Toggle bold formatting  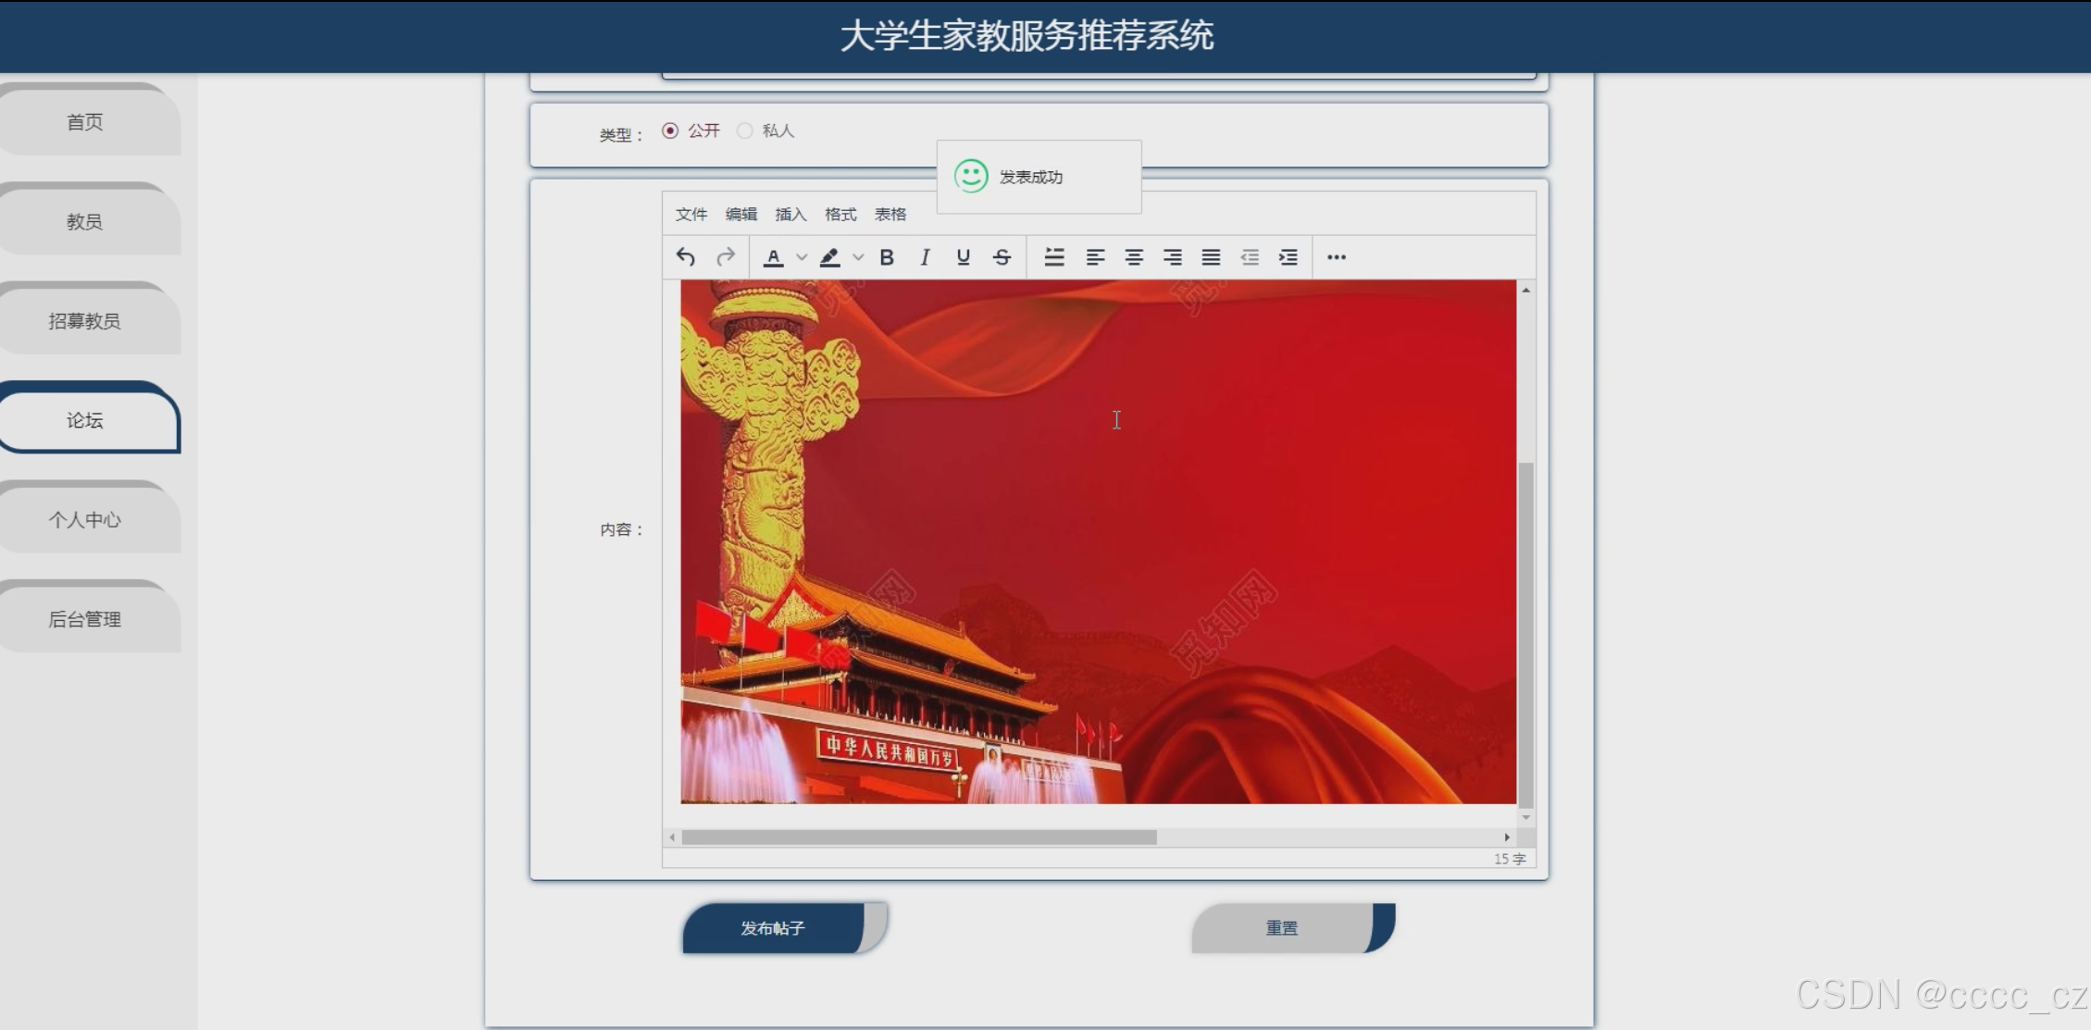point(886,257)
